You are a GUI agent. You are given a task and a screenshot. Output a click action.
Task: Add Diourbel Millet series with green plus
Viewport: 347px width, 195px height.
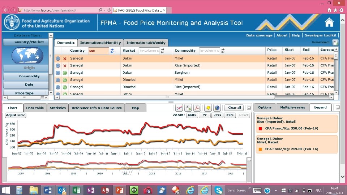tap(65, 80)
